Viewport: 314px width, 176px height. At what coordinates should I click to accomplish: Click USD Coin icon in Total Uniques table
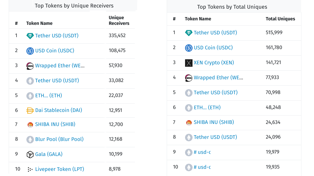coord(189,48)
